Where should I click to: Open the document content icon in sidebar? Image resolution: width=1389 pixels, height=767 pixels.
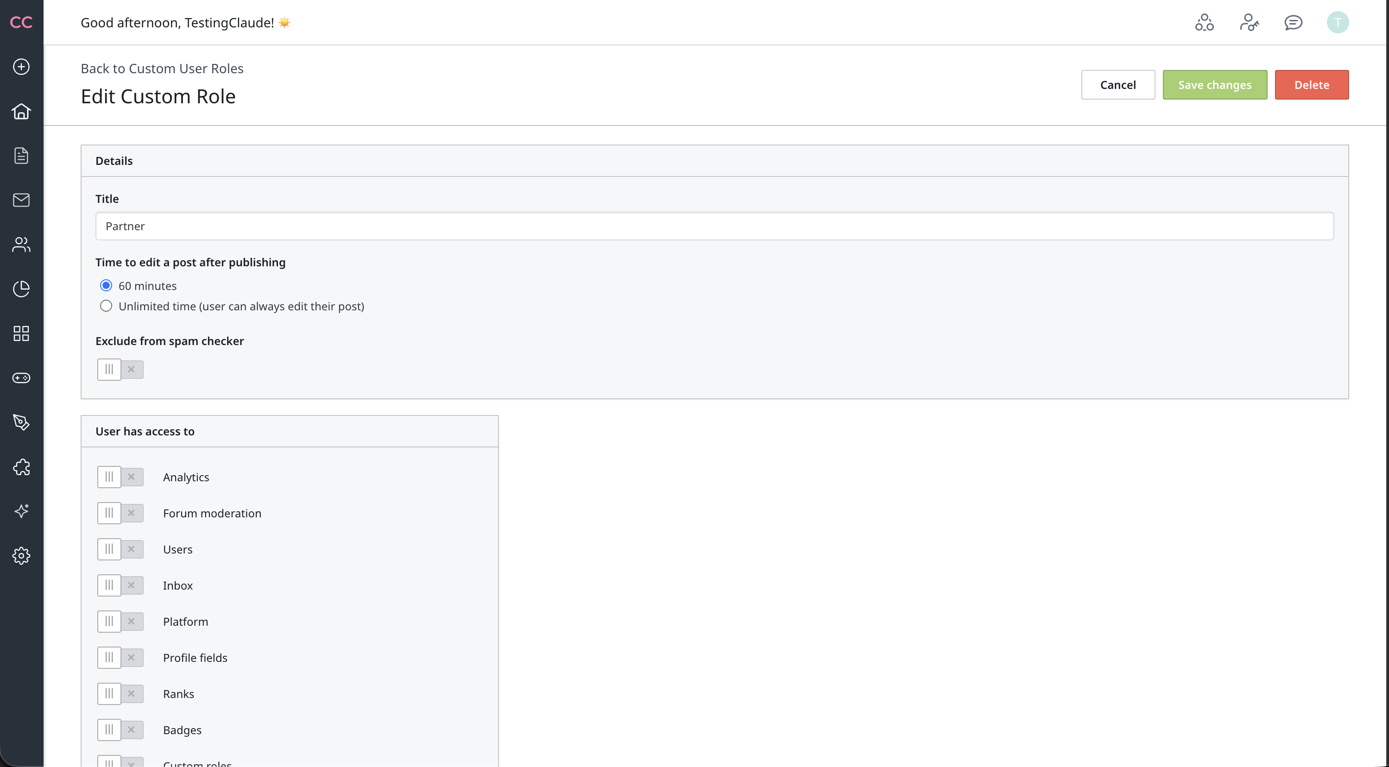[x=21, y=155]
